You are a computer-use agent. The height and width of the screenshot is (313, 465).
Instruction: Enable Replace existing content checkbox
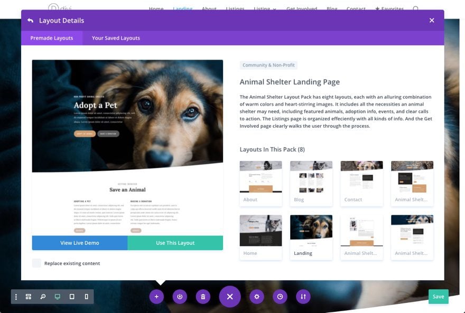(x=36, y=263)
